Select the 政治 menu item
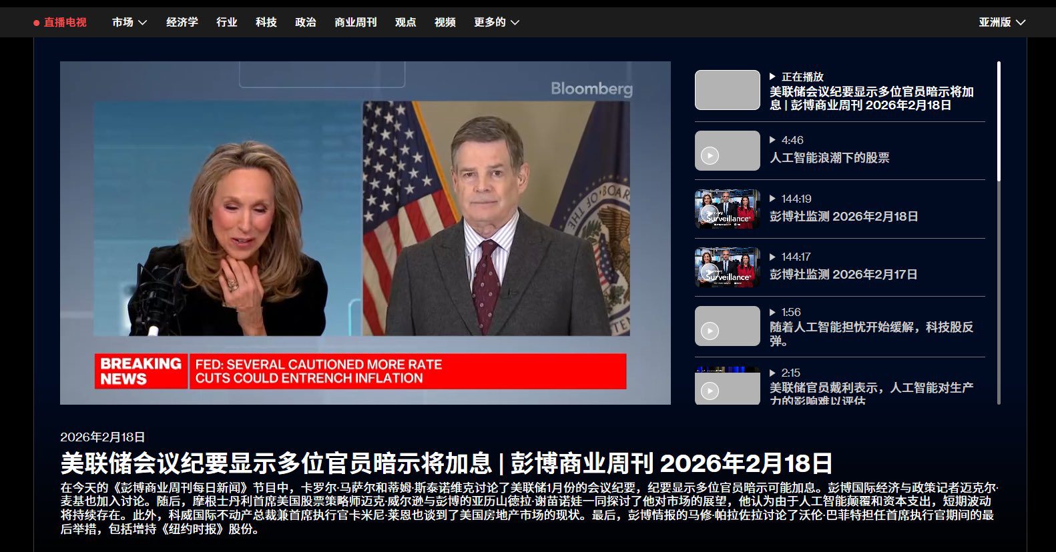The width and height of the screenshot is (1056, 552). point(306,23)
